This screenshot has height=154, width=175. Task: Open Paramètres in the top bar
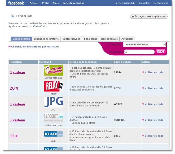click(x=144, y=3)
